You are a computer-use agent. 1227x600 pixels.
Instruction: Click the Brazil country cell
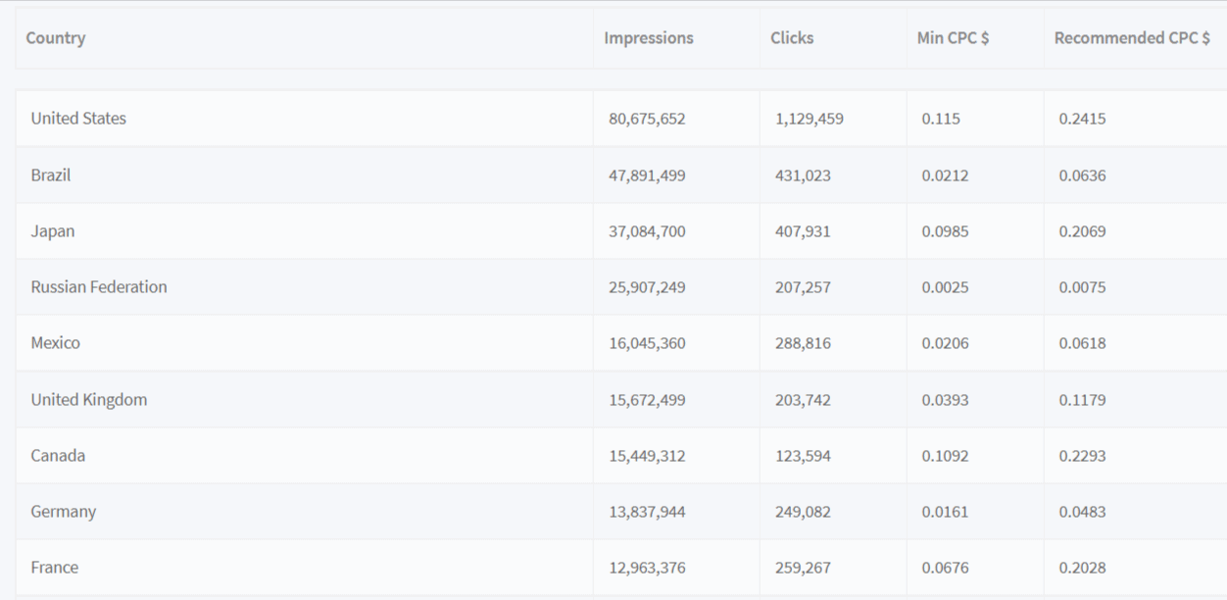coord(51,175)
